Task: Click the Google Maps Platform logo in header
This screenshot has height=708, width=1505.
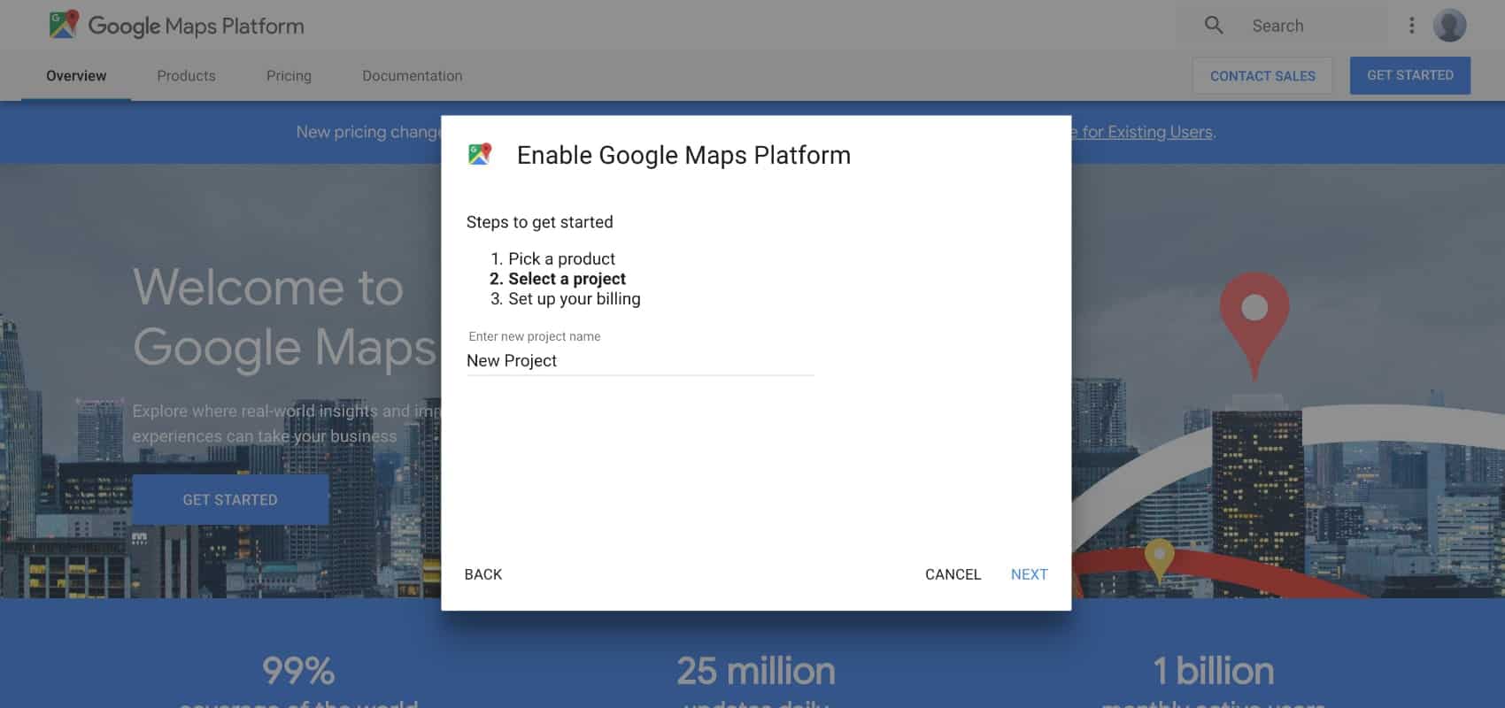Action: click(176, 26)
